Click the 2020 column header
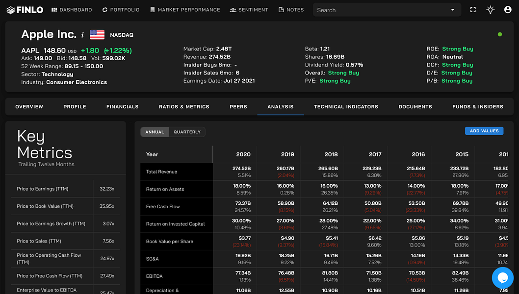The width and height of the screenshot is (519, 294). point(243,154)
